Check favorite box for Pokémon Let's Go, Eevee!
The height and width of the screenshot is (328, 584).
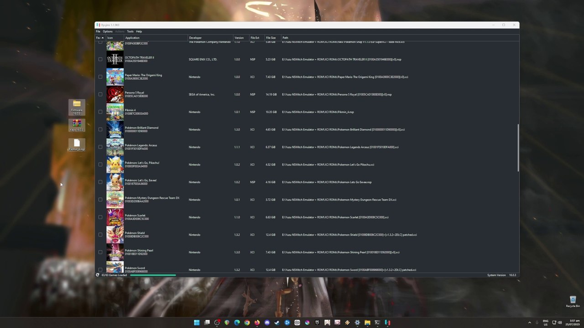100,182
